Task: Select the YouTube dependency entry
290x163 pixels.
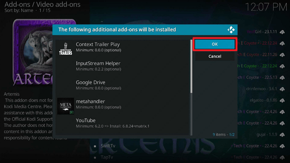Action: (123, 125)
